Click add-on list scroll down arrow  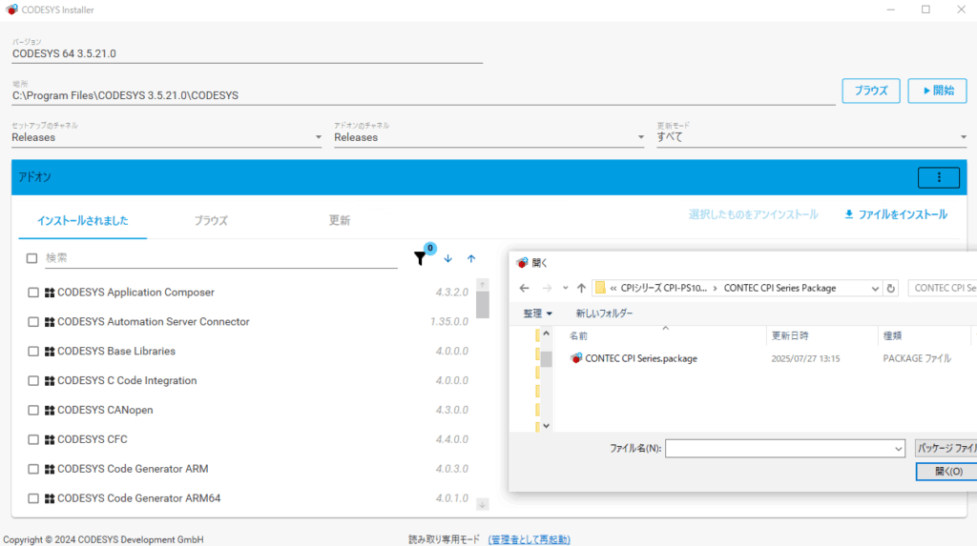[x=482, y=505]
